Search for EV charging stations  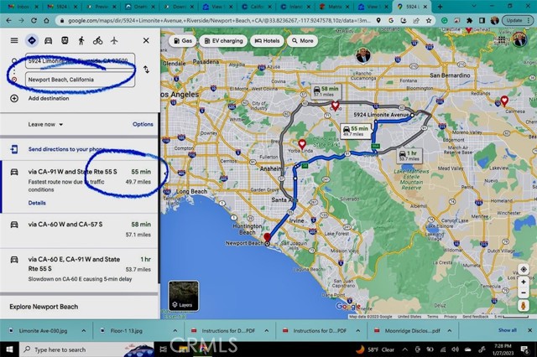223,41
